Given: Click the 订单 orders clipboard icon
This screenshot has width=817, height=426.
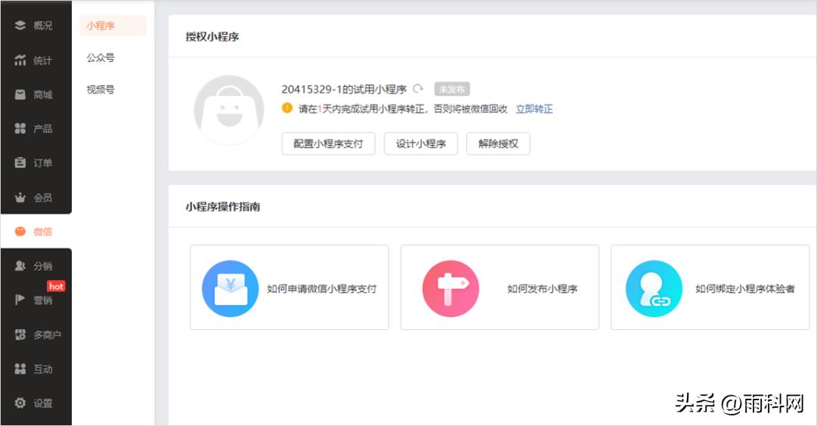Looking at the screenshot, I should click(20, 163).
